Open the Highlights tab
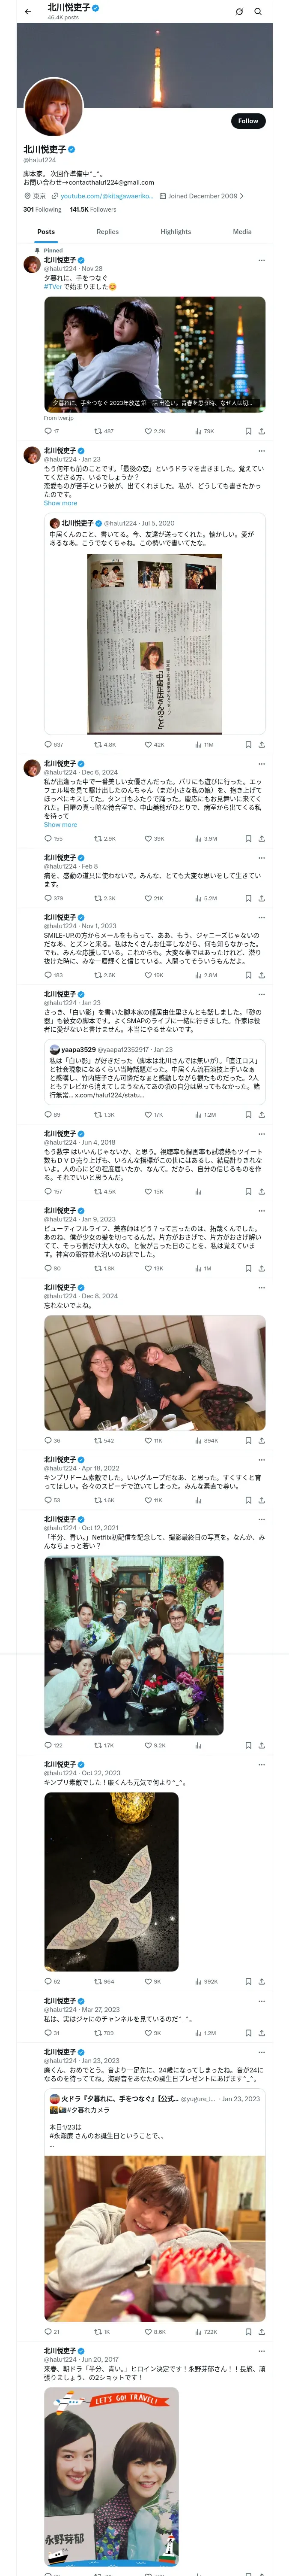 tap(176, 232)
